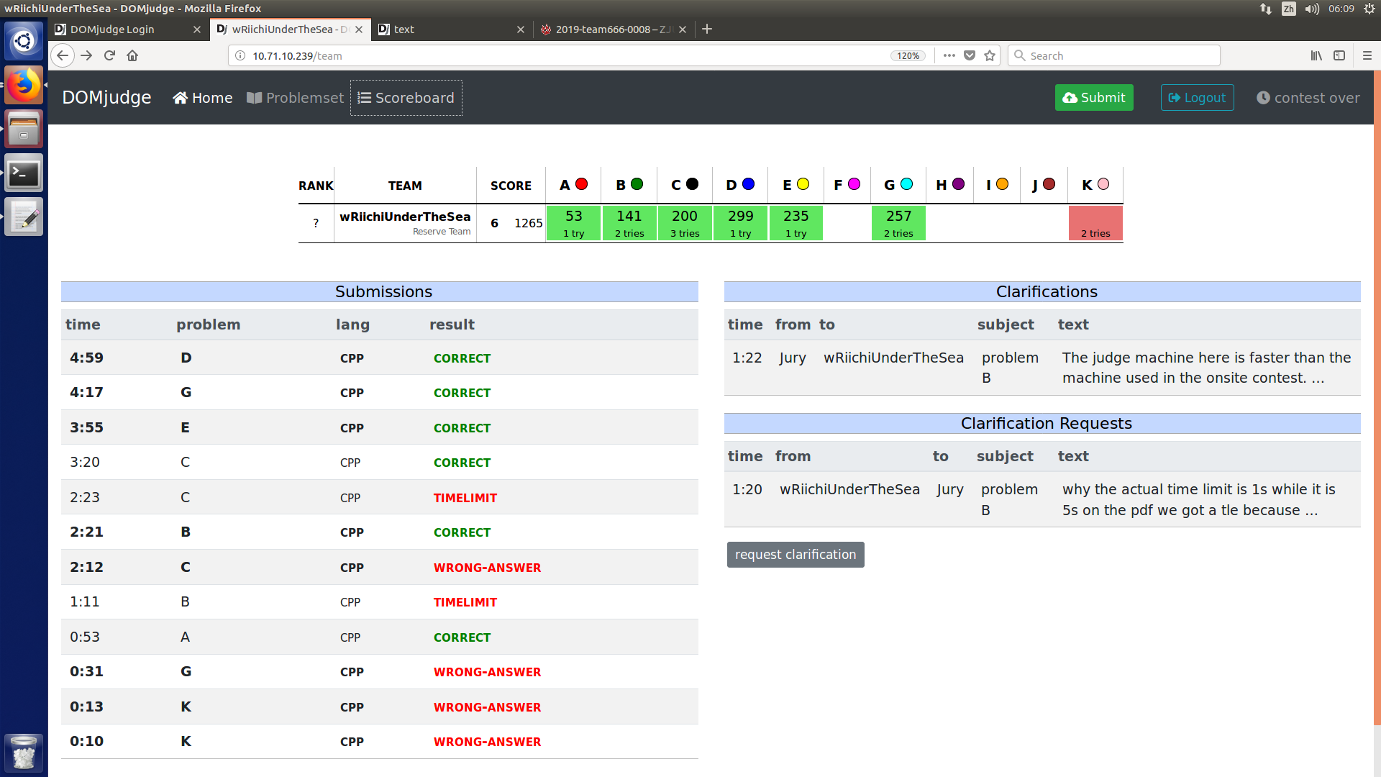Open the Zh input method indicator

click(1289, 9)
